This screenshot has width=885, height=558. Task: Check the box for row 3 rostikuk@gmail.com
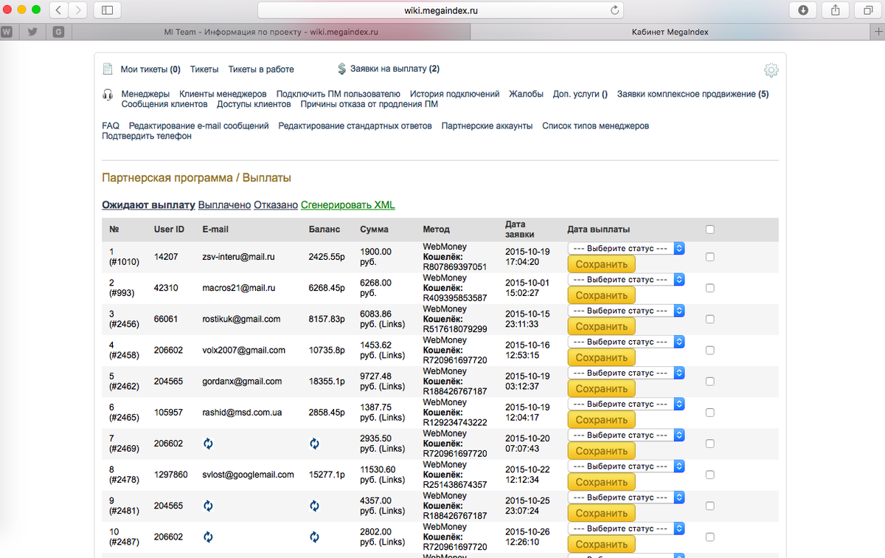709,319
